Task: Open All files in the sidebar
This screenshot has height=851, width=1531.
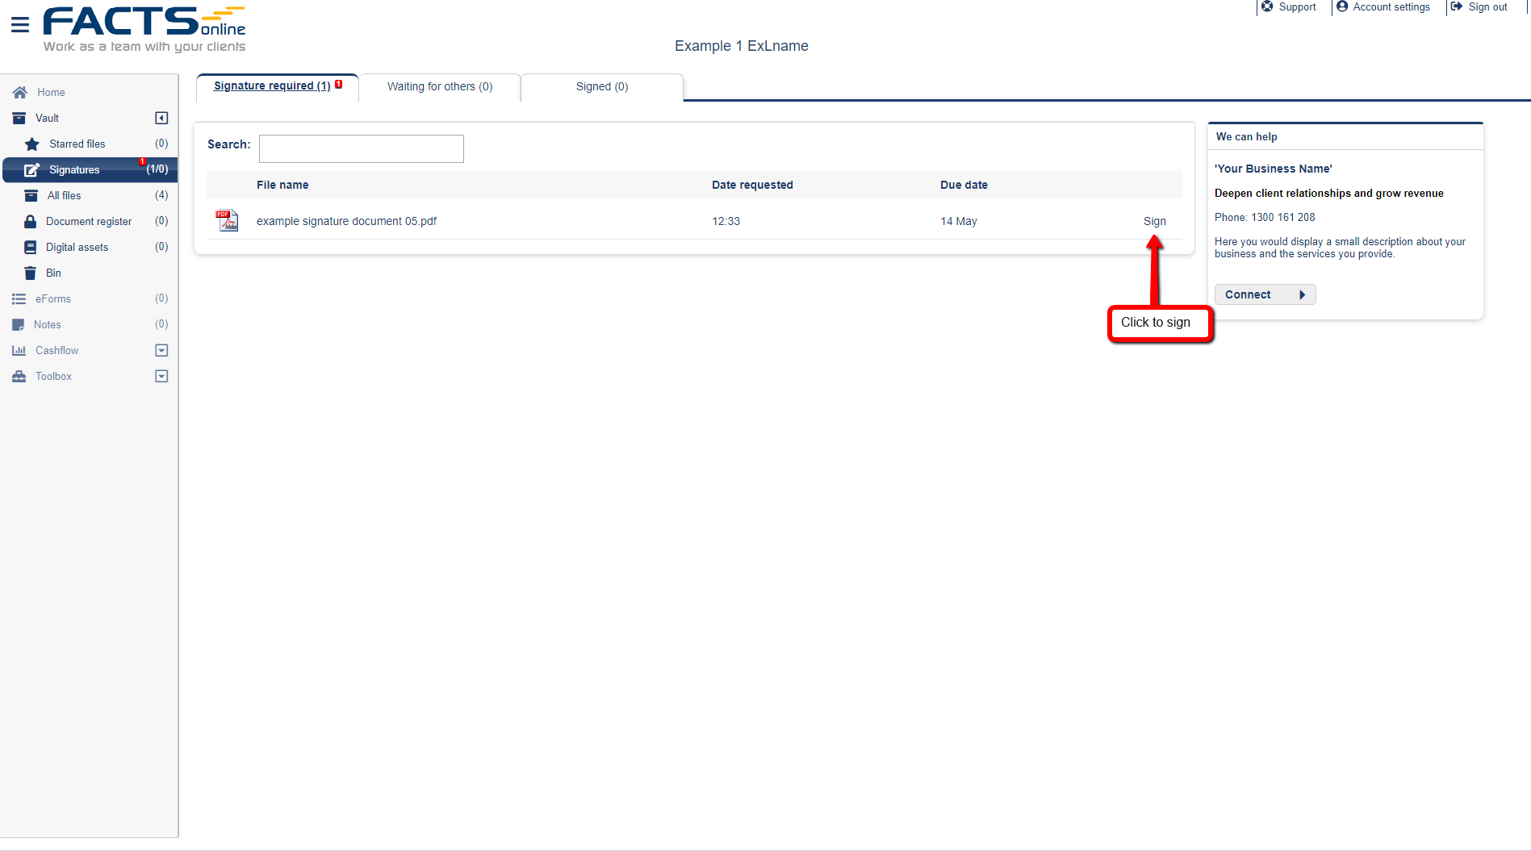Action: coord(64,195)
